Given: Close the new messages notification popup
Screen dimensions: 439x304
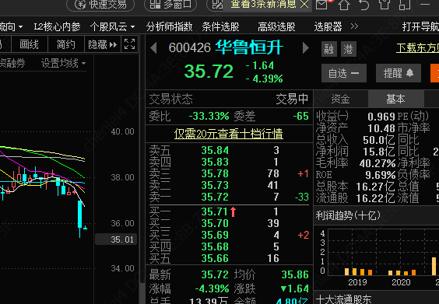Looking at the screenshot, I should tap(304, 4).
